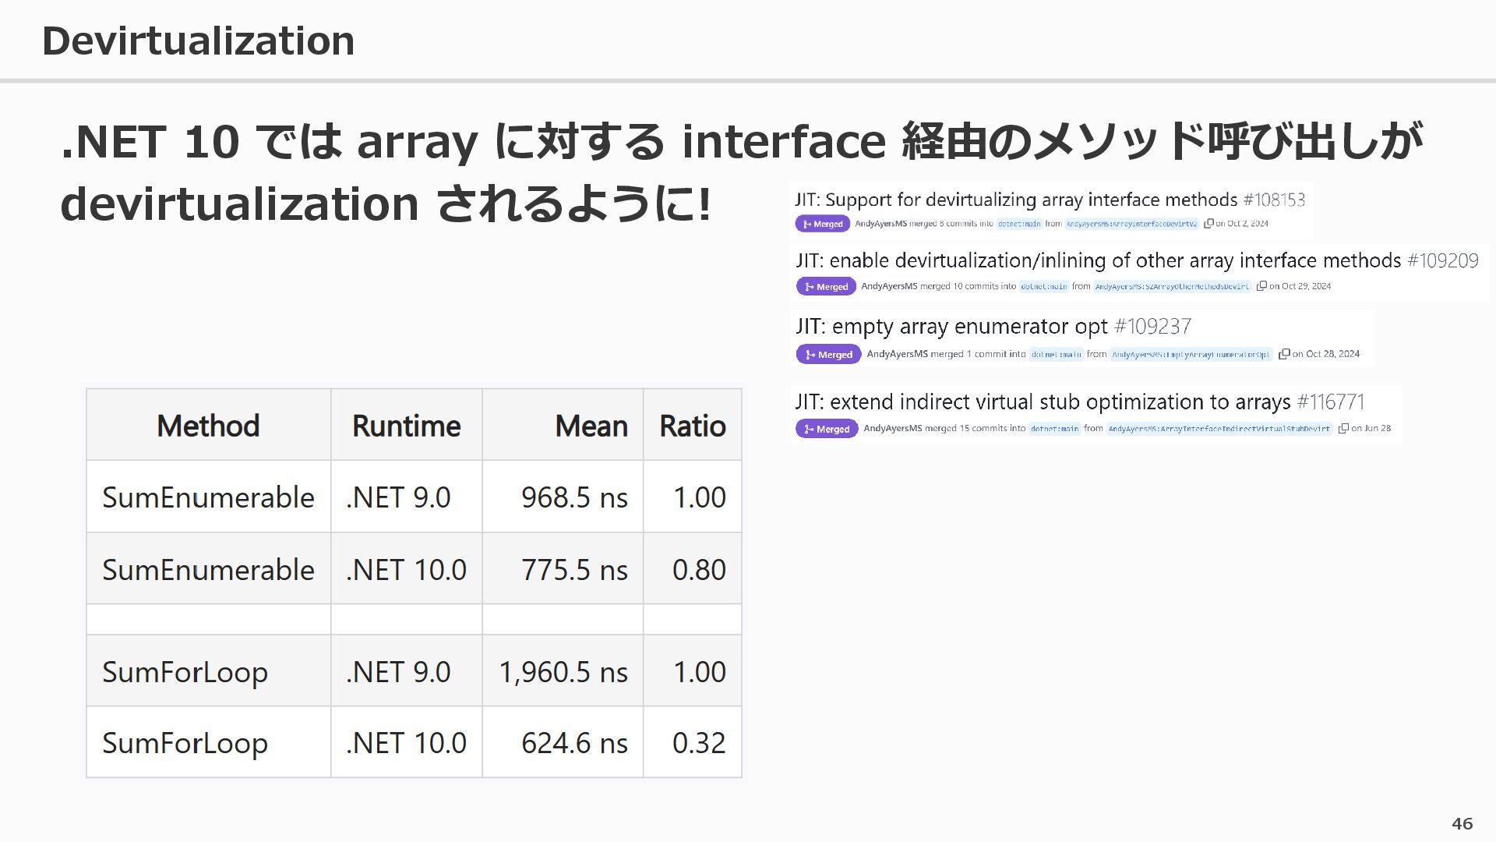Click the Merged badge of PR #109209
Screen dimensions: 1496x842
(x=826, y=286)
